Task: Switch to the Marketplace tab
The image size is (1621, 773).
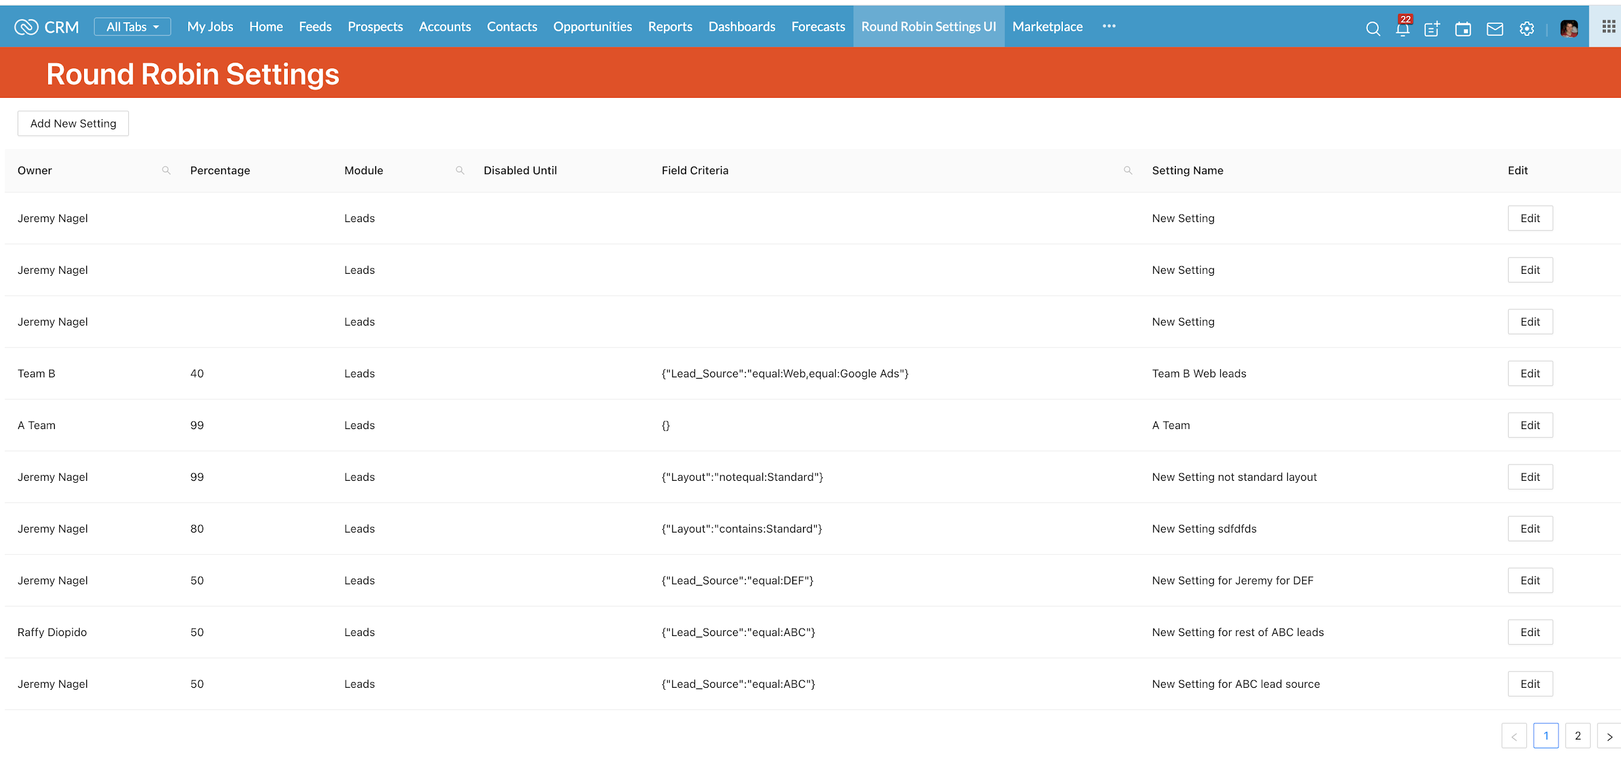Action: 1047,27
